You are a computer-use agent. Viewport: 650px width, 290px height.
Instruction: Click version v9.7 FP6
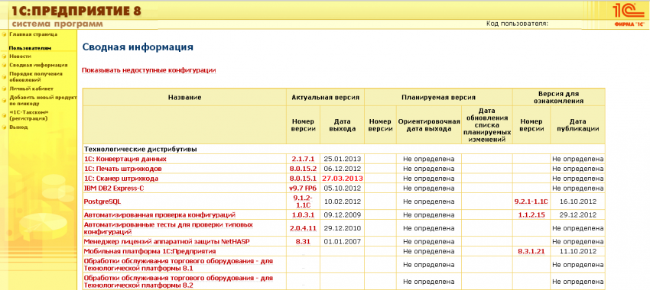pyautogui.click(x=303, y=188)
